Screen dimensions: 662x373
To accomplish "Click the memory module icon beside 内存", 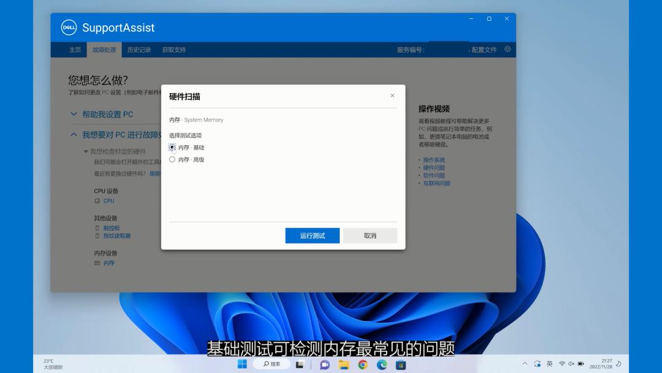I will coord(97,263).
